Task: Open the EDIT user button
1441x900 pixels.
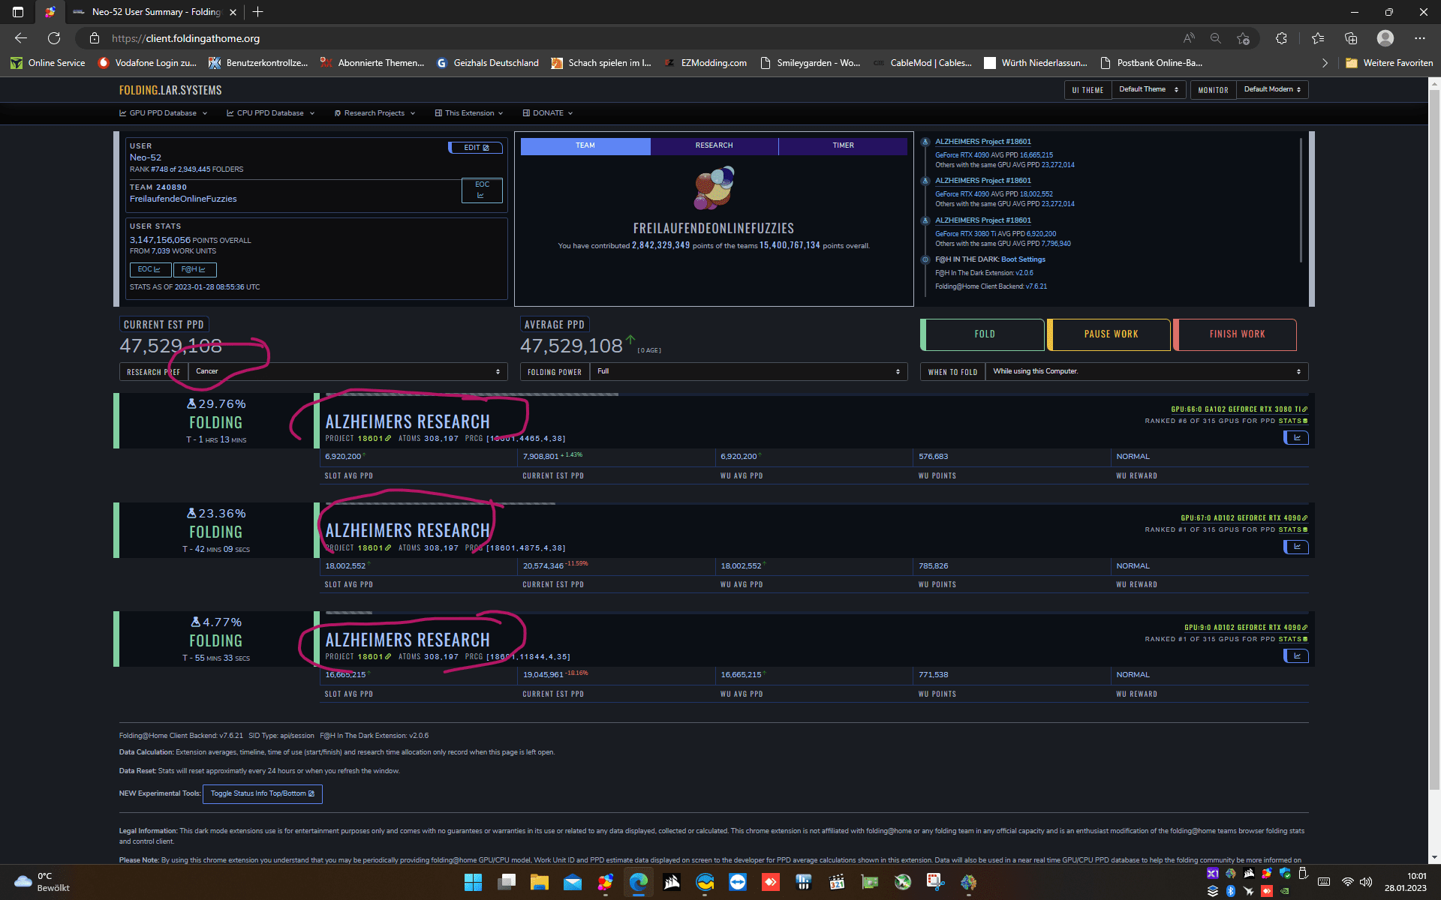Action: [x=476, y=148]
